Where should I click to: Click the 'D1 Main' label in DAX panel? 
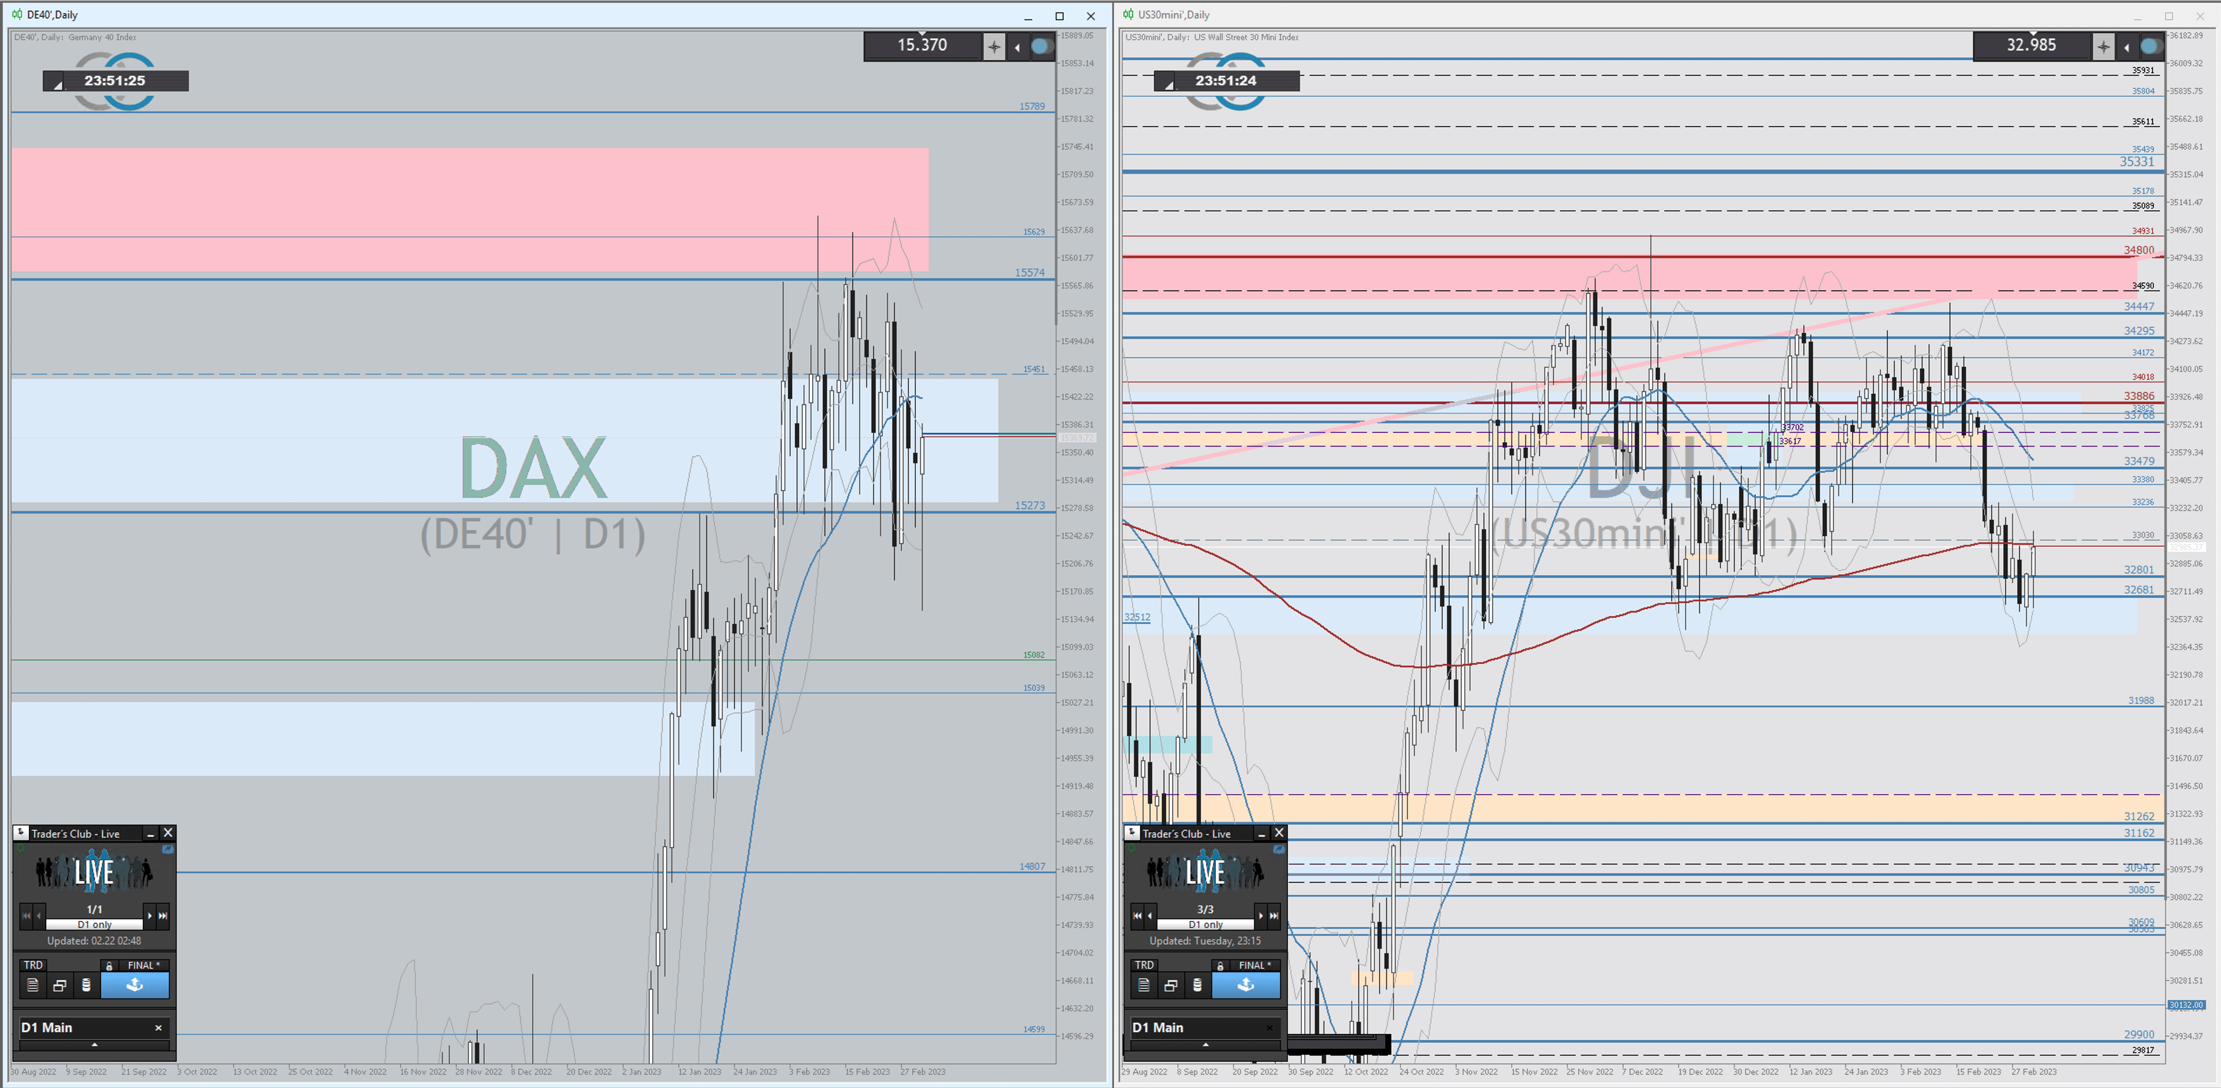tap(47, 1028)
